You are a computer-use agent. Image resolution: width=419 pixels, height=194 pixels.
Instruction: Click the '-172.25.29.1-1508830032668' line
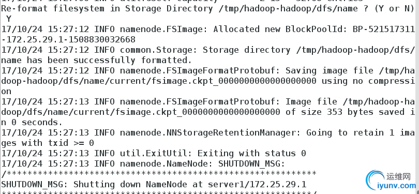coord(68,39)
